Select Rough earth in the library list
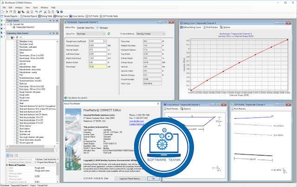 (24, 95)
